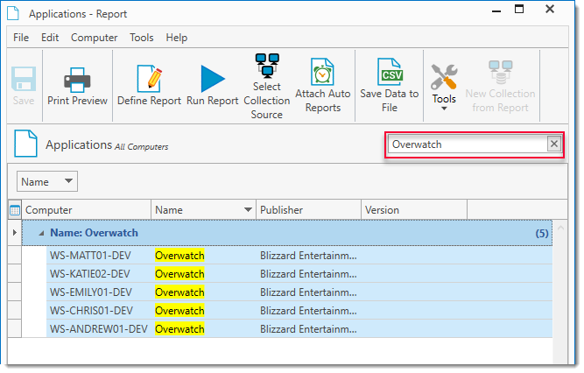Minimize the Applications - Report window
Screen dimensions: 584x373
(496, 10)
